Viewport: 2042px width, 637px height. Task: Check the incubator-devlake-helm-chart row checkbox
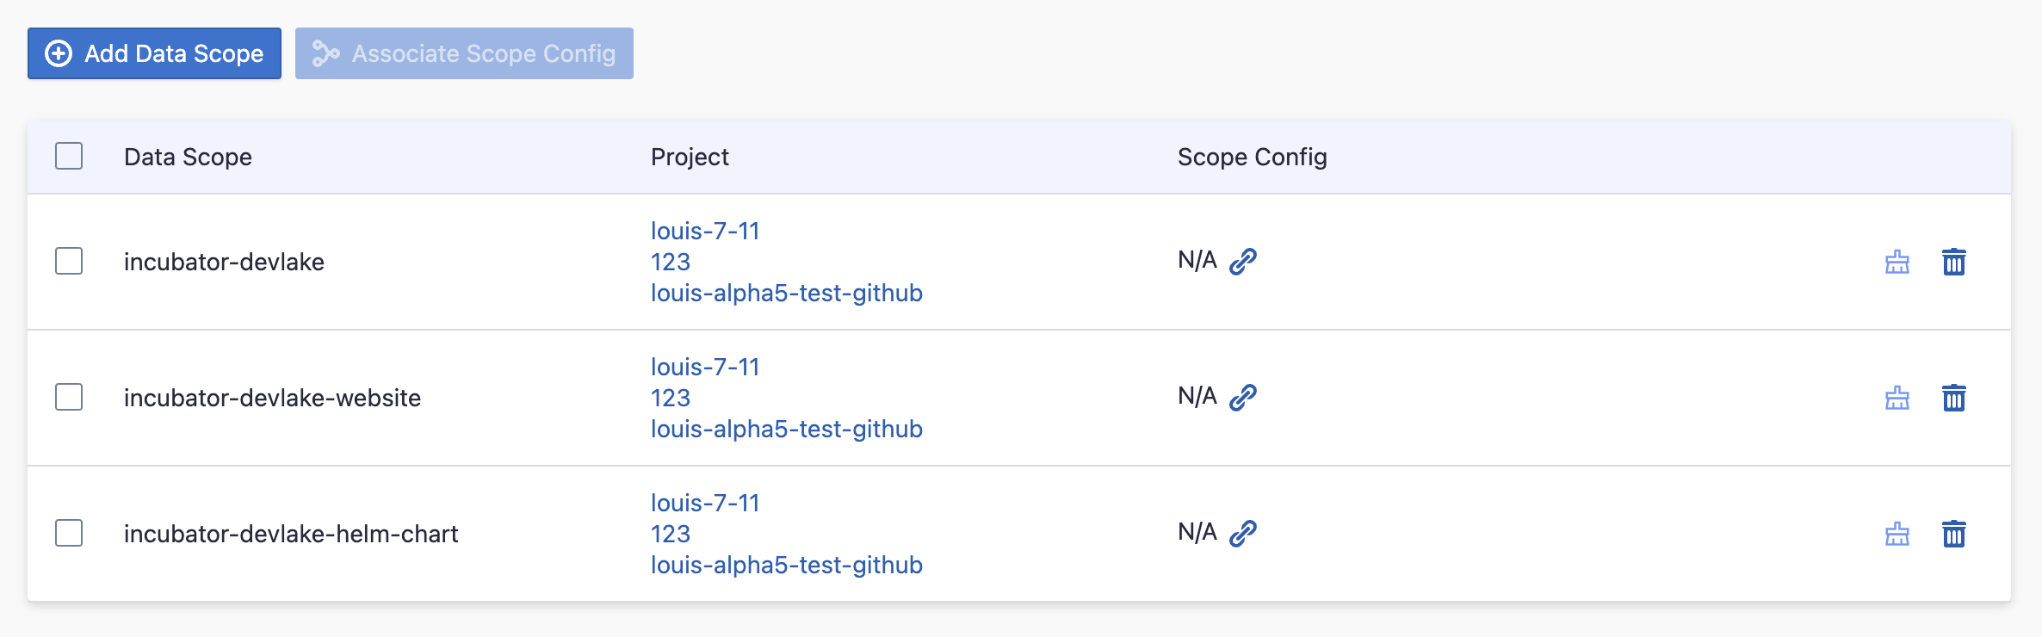point(69,534)
